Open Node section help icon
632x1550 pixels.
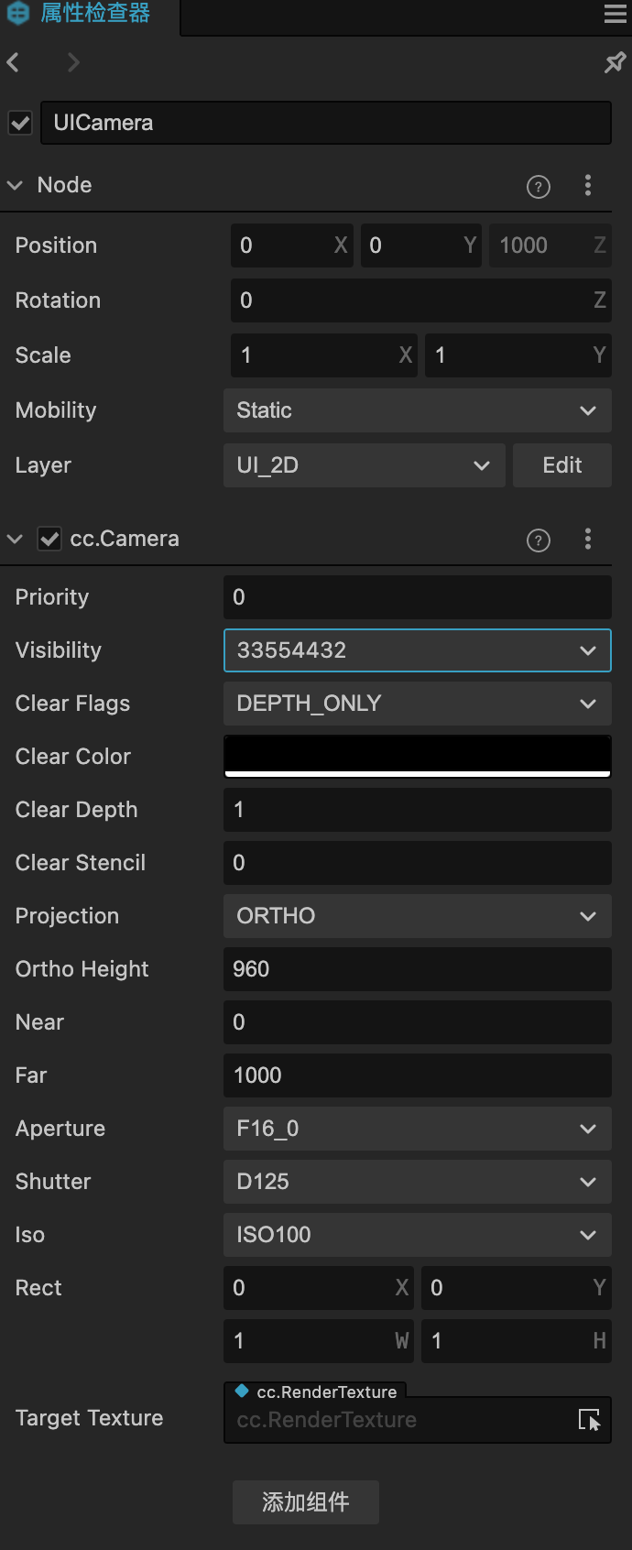pos(539,186)
